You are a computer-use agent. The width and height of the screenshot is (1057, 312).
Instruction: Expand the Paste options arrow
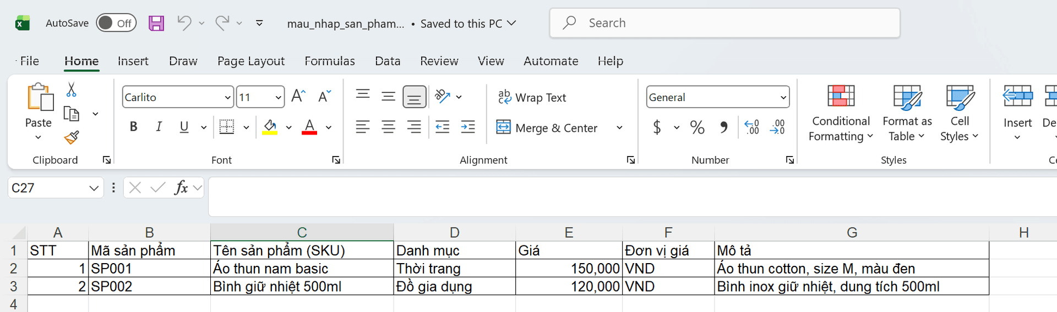(38, 137)
